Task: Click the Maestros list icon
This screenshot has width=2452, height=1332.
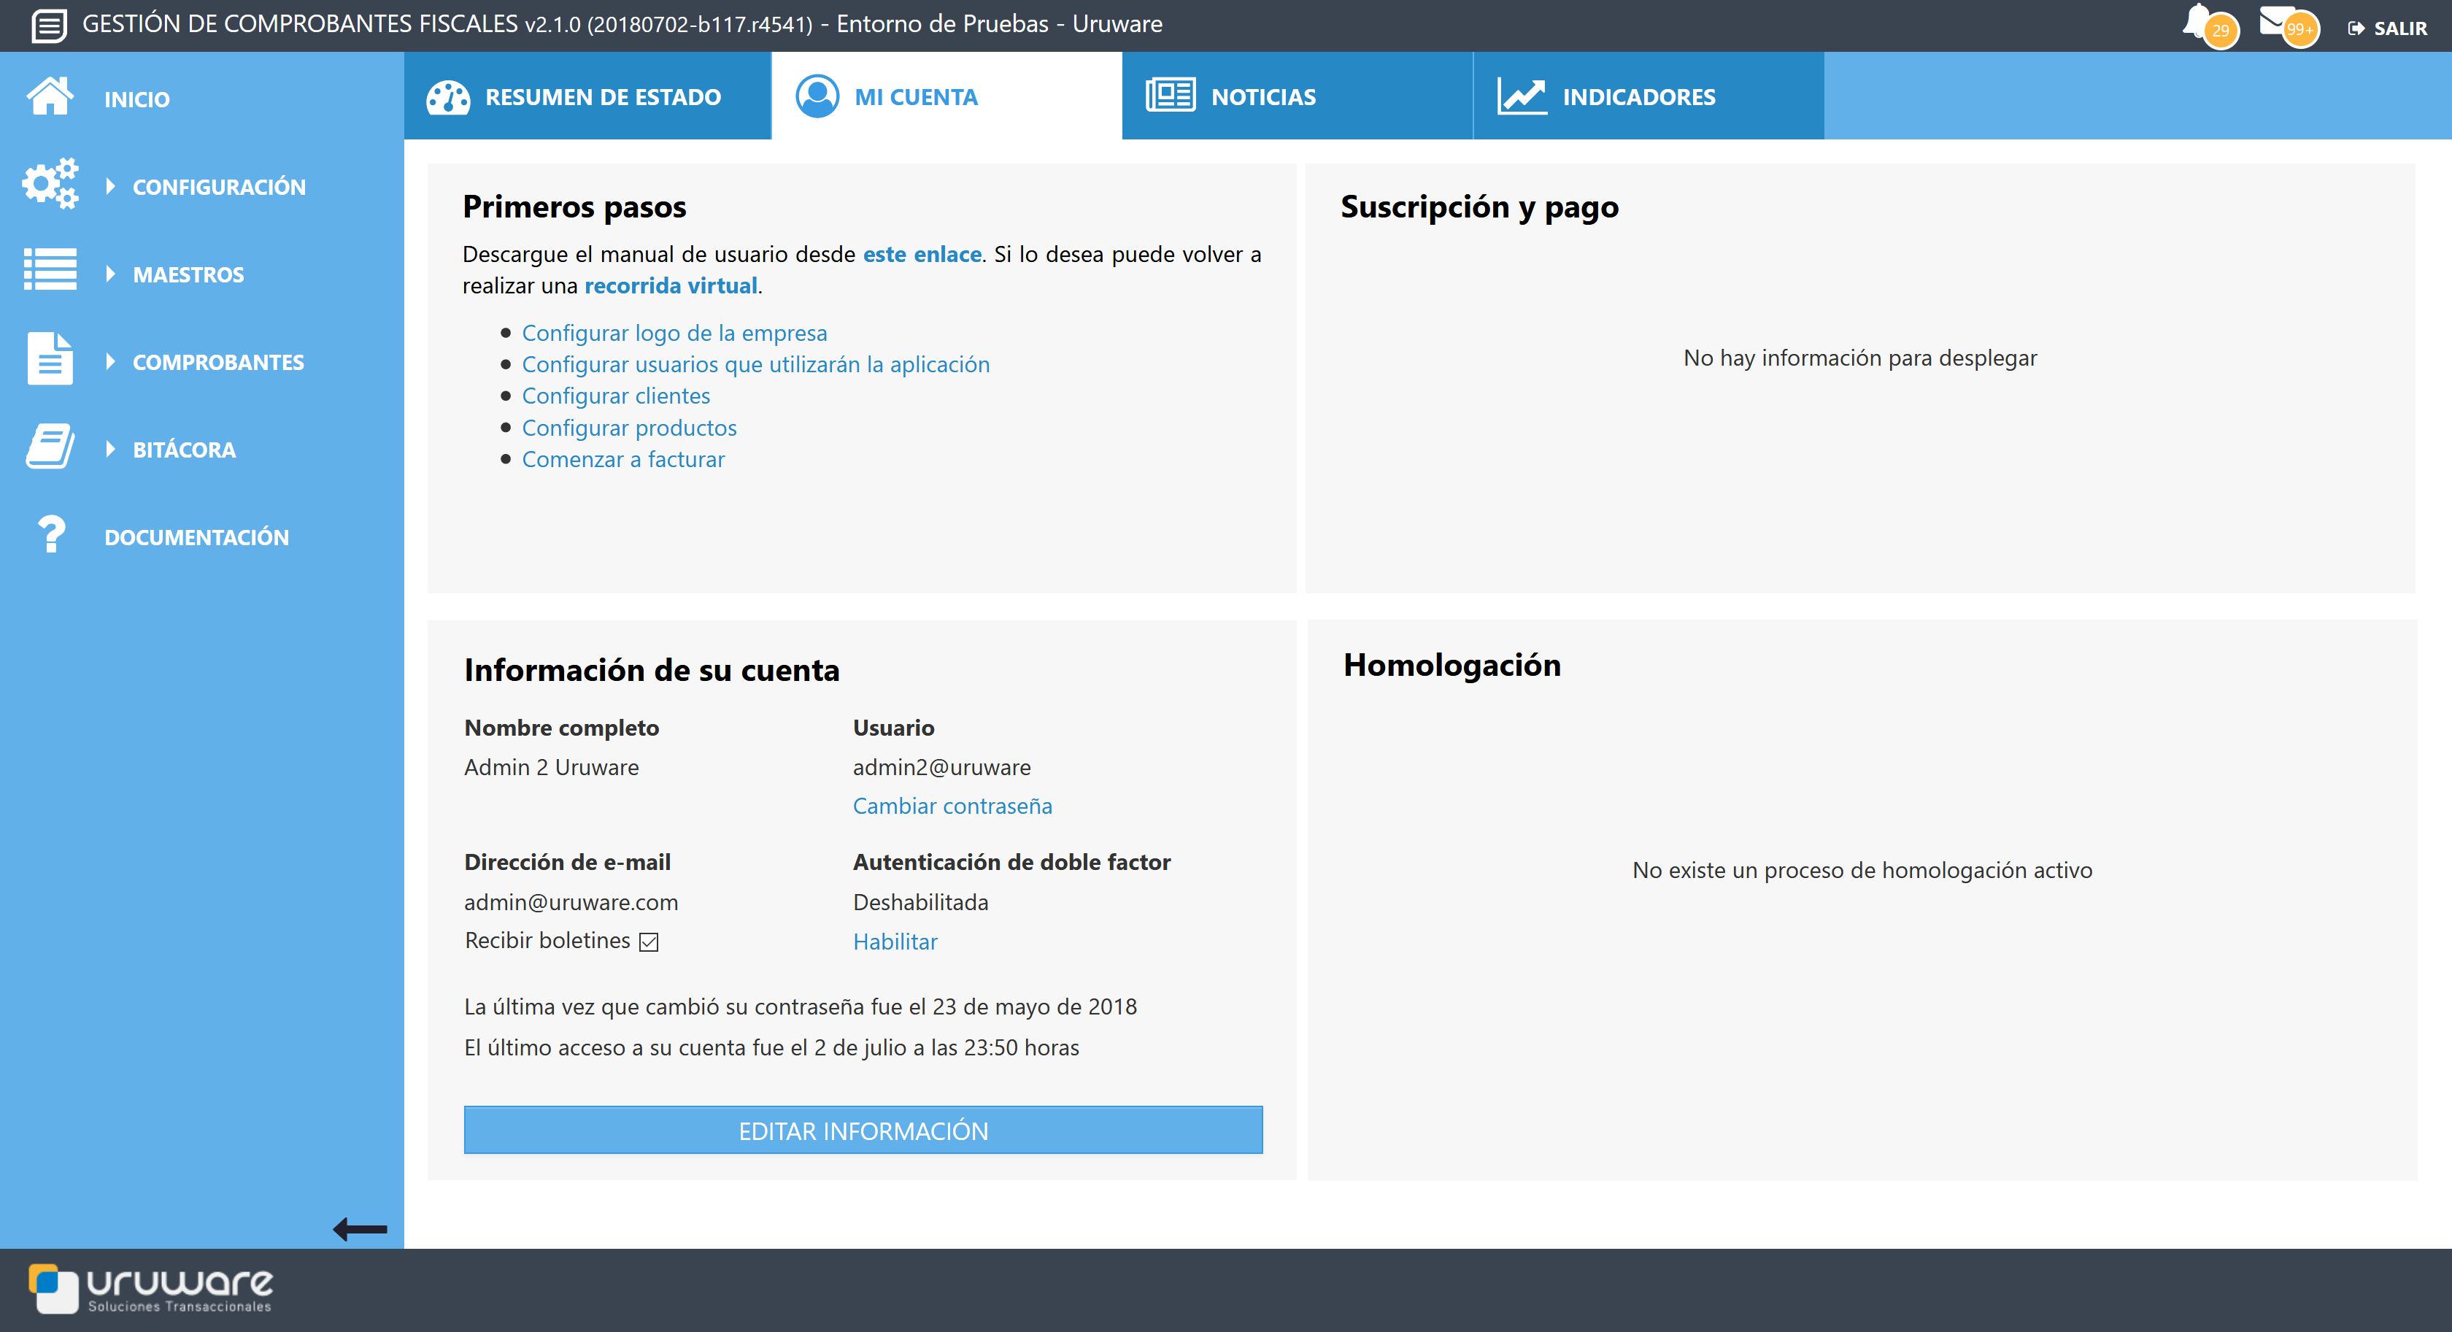Action: tap(50, 270)
